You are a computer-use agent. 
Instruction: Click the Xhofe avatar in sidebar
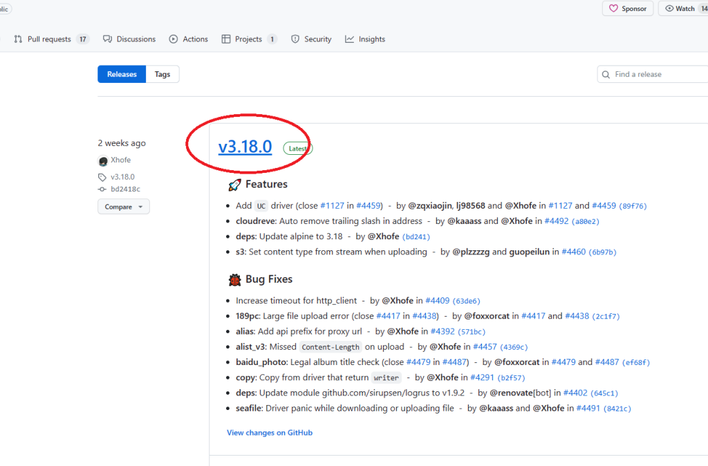[103, 161]
